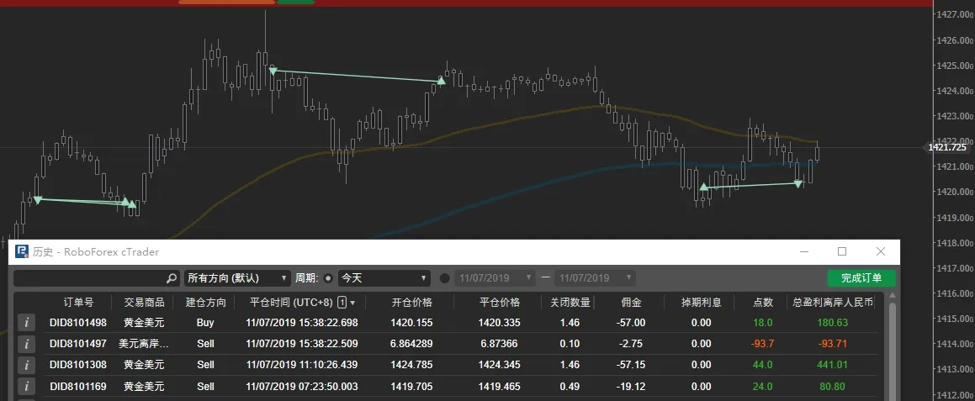The height and width of the screenshot is (401, 975).
Task: Select the 今天 period radio button
Action: point(328,278)
